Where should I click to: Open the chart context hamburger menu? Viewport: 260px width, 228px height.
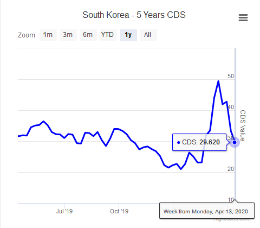[x=243, y=18]
